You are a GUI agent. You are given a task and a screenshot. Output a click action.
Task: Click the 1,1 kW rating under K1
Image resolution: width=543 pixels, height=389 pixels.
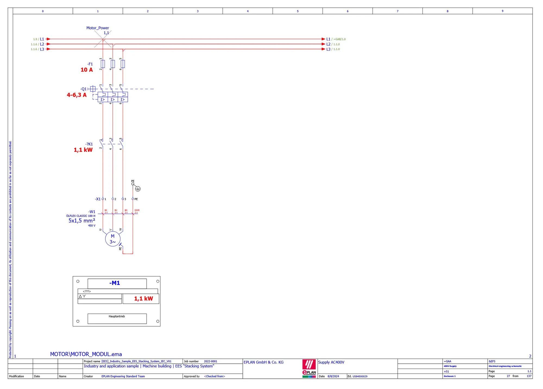83,150
